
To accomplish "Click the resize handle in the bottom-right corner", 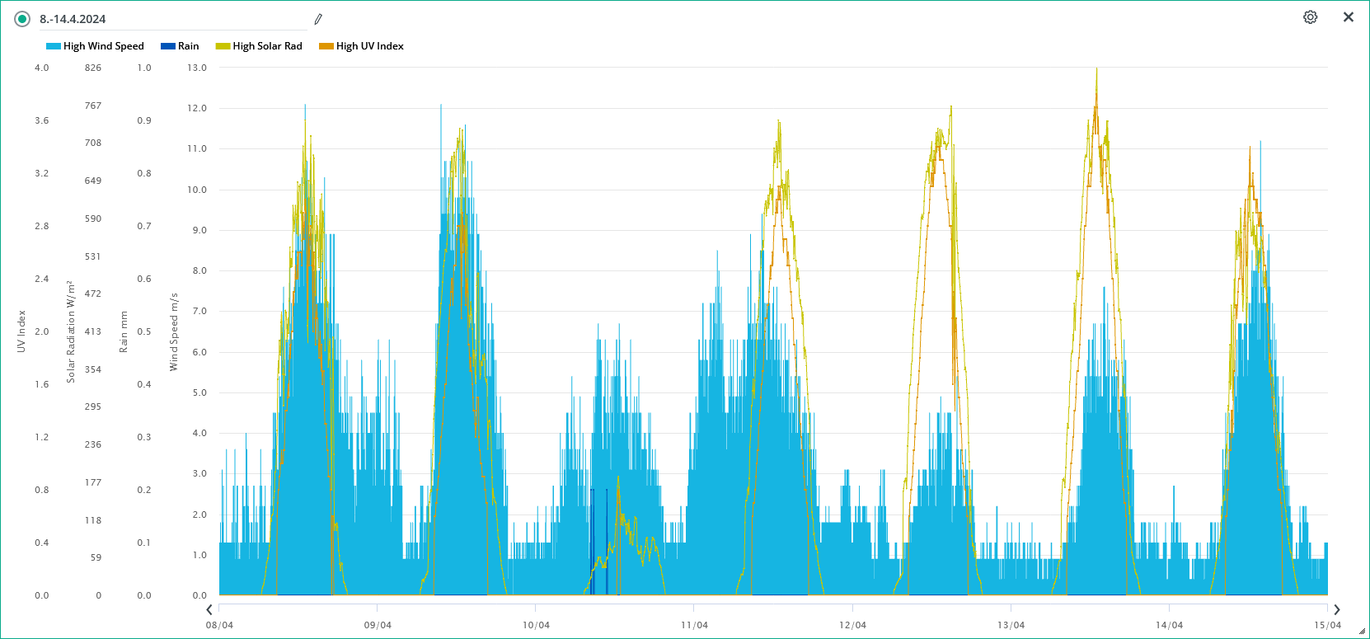I will (x=1362, y=631).
